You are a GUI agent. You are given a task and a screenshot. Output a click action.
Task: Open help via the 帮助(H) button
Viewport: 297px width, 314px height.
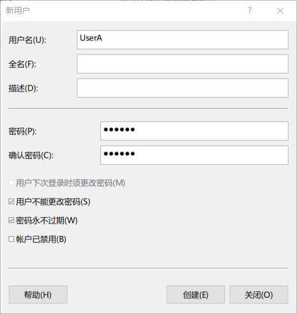tap(38, 295)
